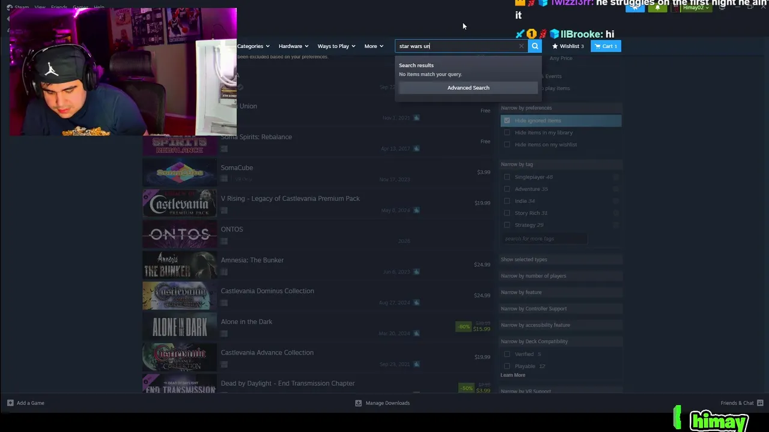Click review thumbs icon on Amnesia: The Bunker row
Image resolution: width=769 pixels, height=432 pixels.
pyautogui.click(x=416, y=272)
